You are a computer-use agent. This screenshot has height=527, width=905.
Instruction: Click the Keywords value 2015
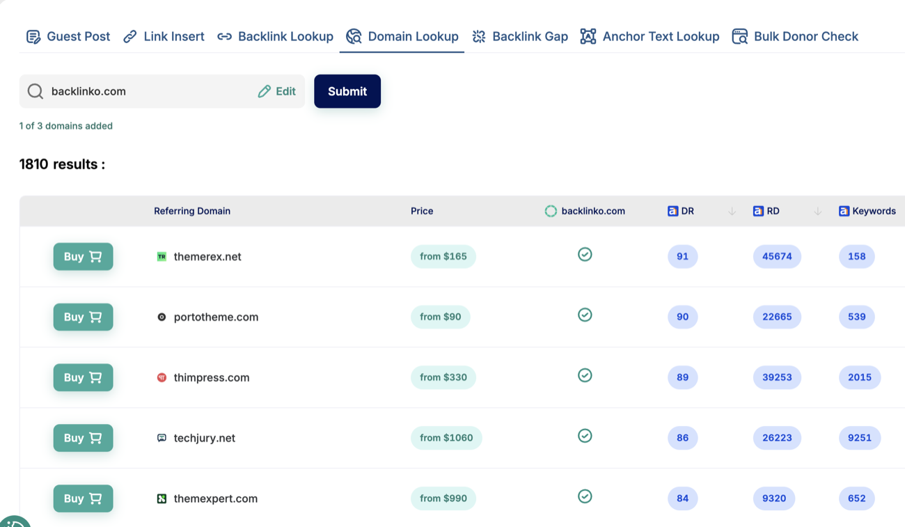click(860, 377)
